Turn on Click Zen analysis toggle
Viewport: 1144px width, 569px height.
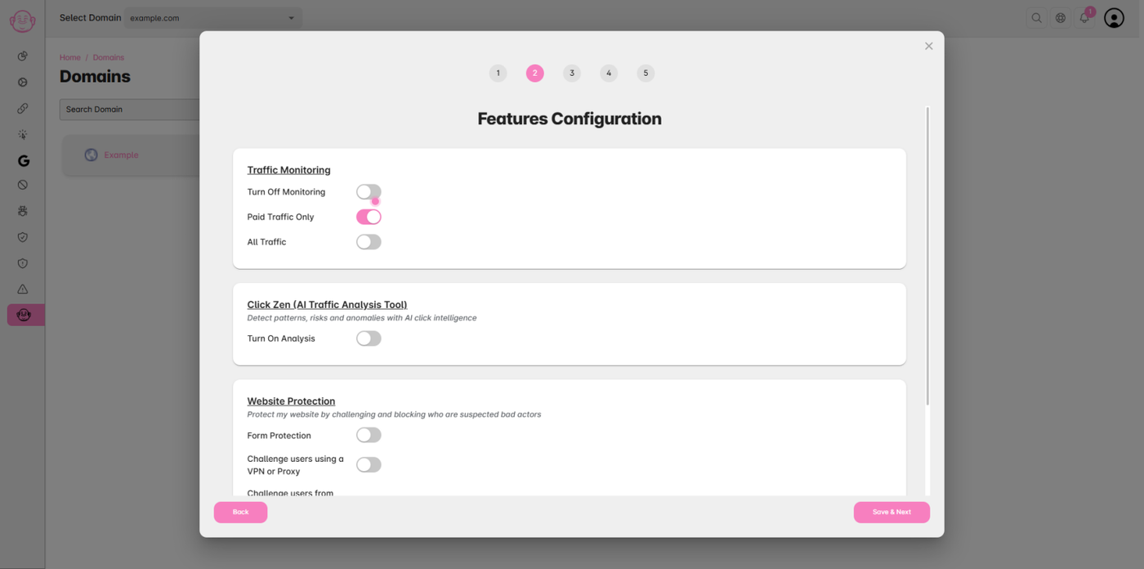tap(369, 338)
